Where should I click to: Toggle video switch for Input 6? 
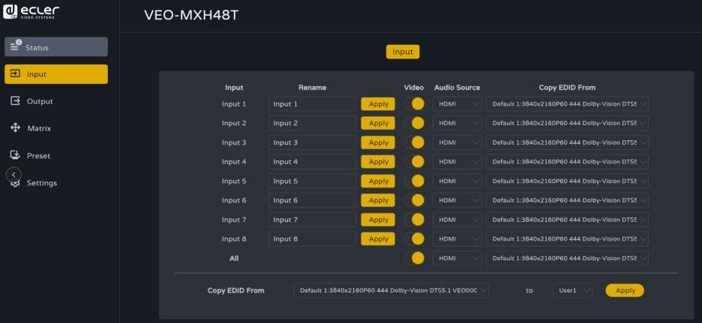[414, 200]
